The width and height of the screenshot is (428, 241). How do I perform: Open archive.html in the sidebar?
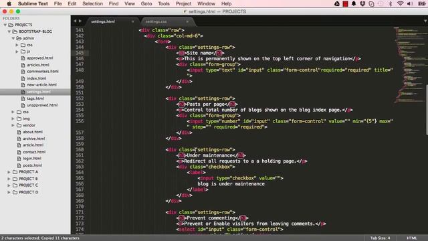[x=34, y=139]
